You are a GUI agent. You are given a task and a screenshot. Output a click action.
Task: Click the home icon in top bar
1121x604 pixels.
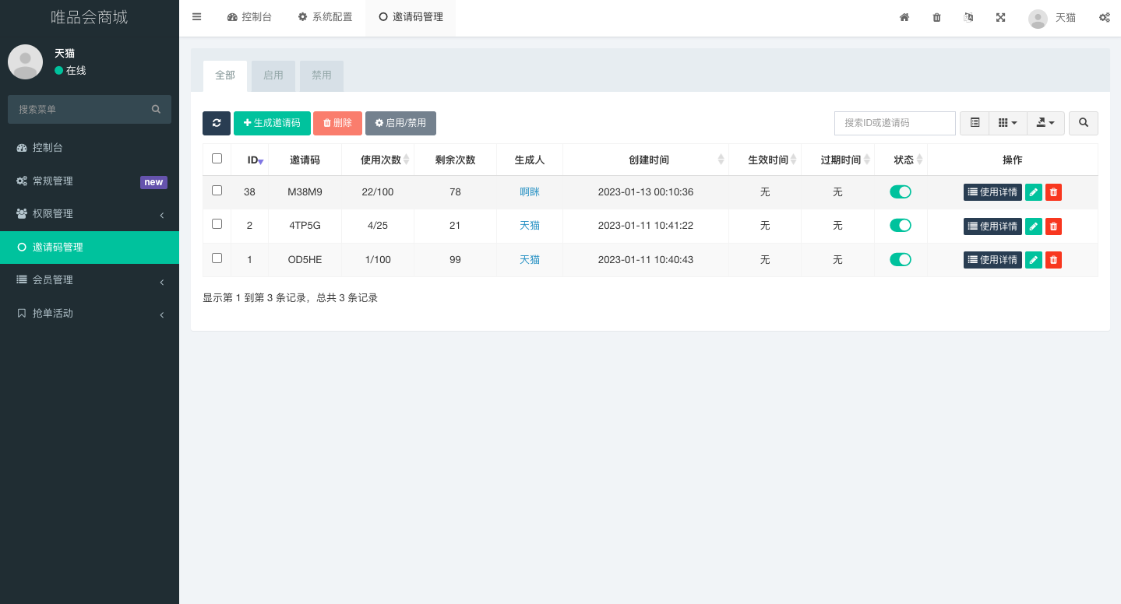[x=904, y=17]
